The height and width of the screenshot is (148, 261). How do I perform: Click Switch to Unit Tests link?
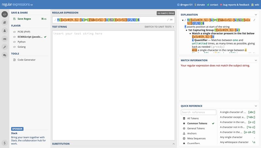(x=158, y=27)
